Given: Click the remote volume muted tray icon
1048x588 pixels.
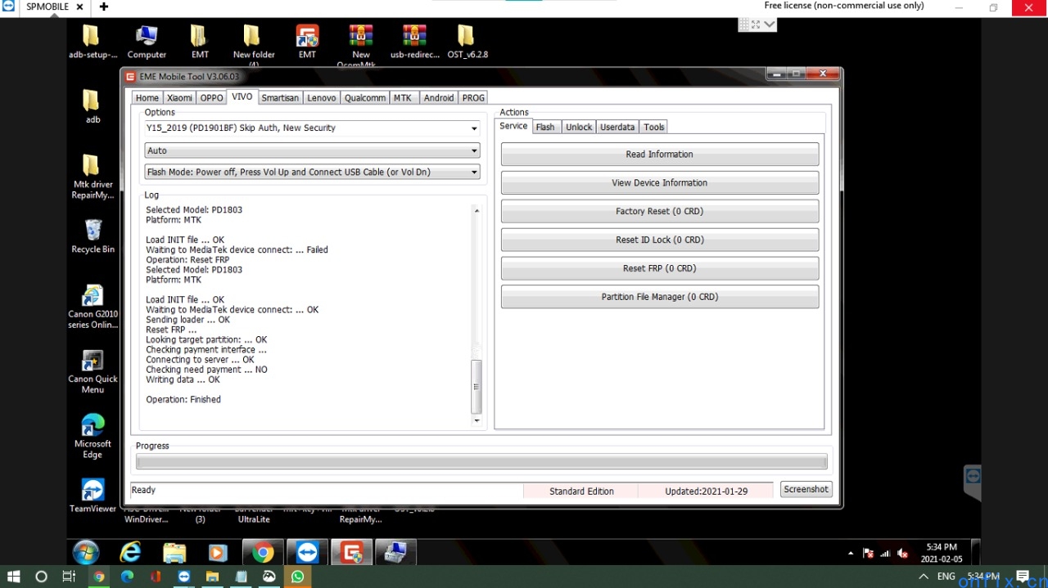Looking at the screenshot, I should 902,554.
